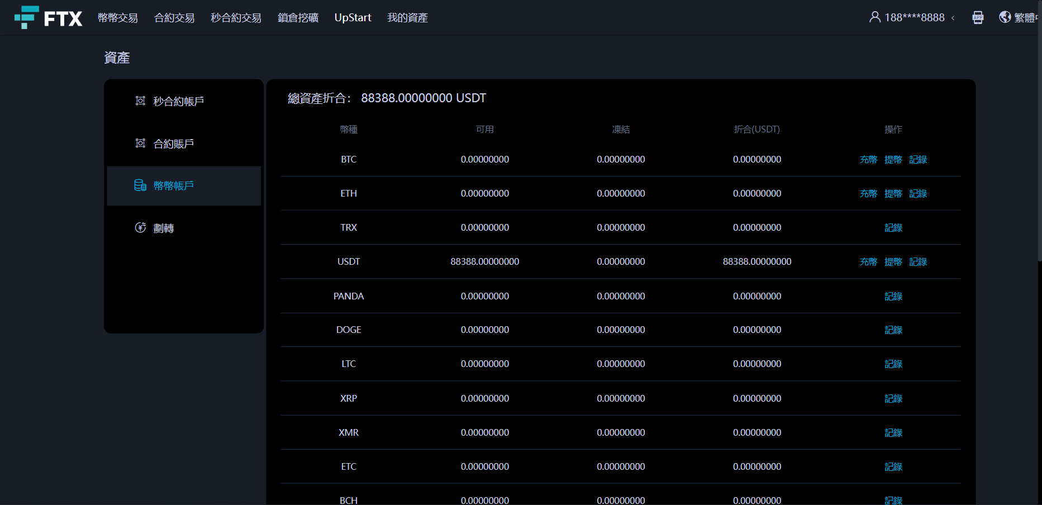The image size is (1042, 505).
Task: Select 幣幣帳戶 in the sidebar
Action: pos(184,185)
